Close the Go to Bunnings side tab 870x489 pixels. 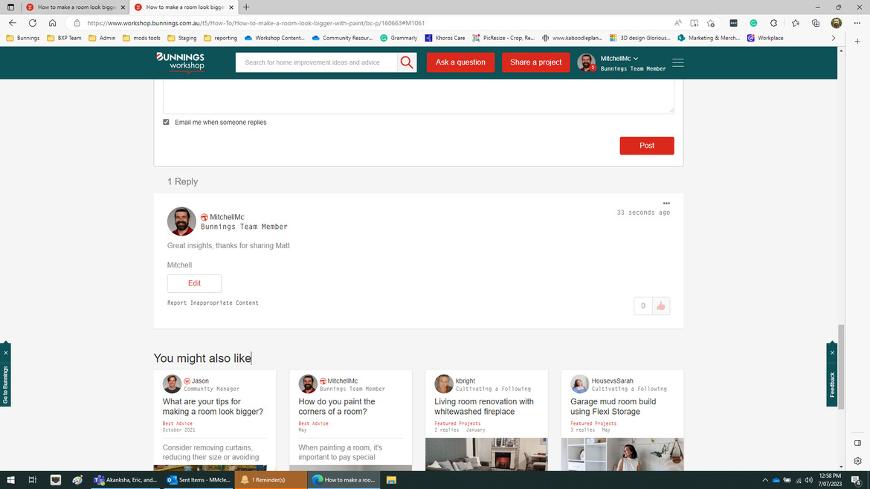click(5, 352)
